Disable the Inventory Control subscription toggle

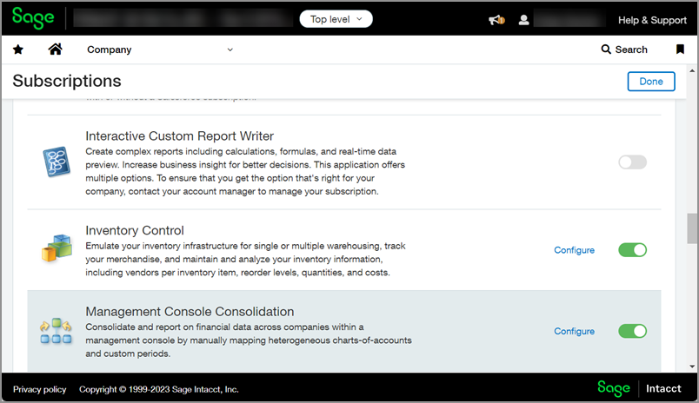(632, 250)
